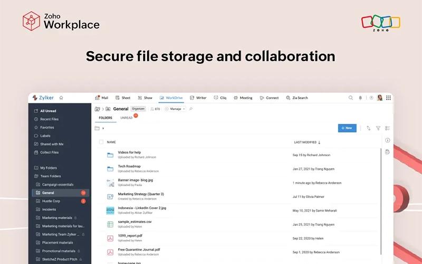Open the Mail app in the top bar
Viewport: 422px width, 264px height.
pyautogui.click(x=101, y=98)
